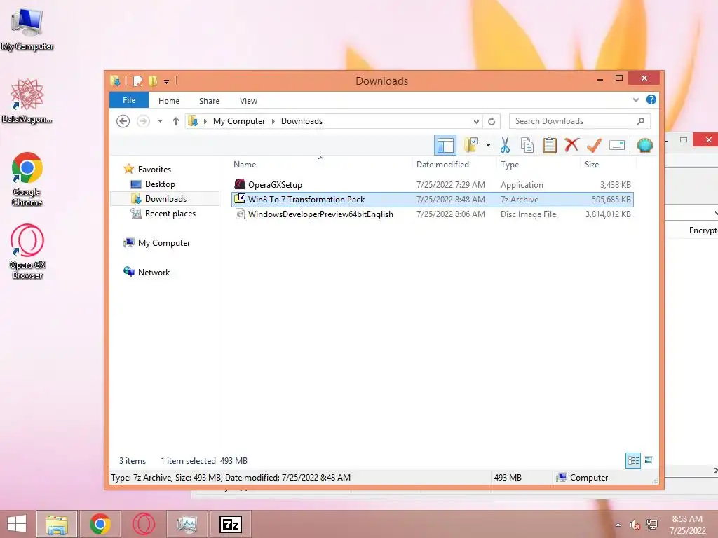Select the OperaGXSetup file
The height and width of the screenshot is (538, 718).
(432, 185)
